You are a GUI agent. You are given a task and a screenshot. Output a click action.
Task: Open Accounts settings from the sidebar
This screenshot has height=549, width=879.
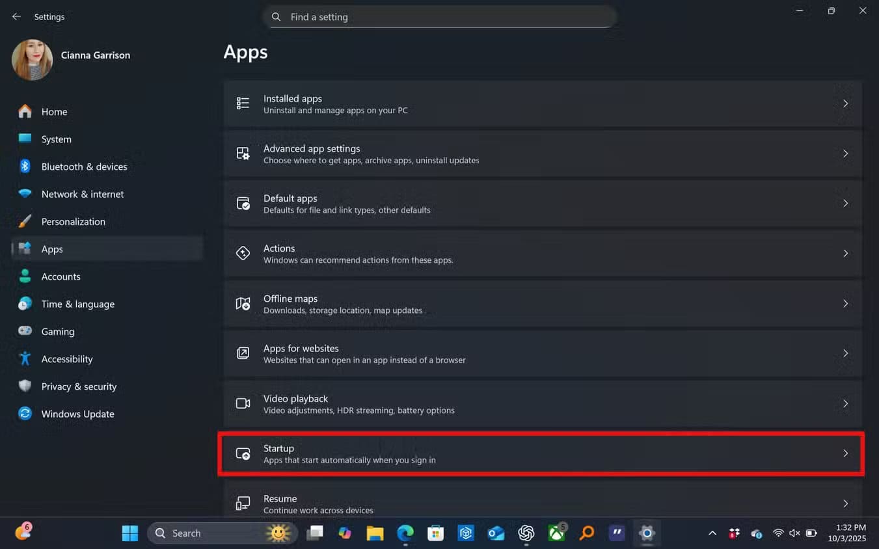[x=61, y=276]
